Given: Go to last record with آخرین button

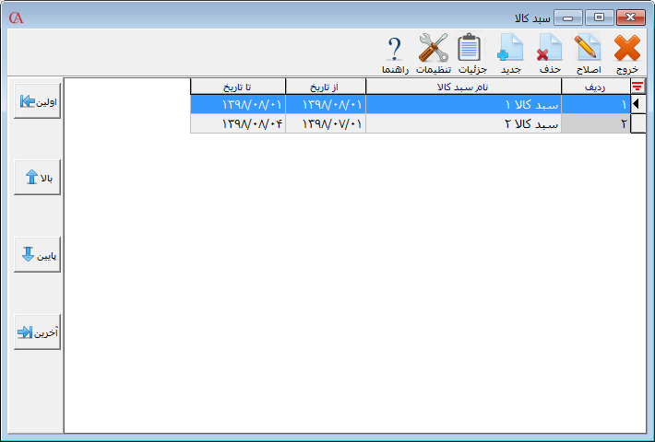Looking at the screenshot, I should [x=38, y=332].
